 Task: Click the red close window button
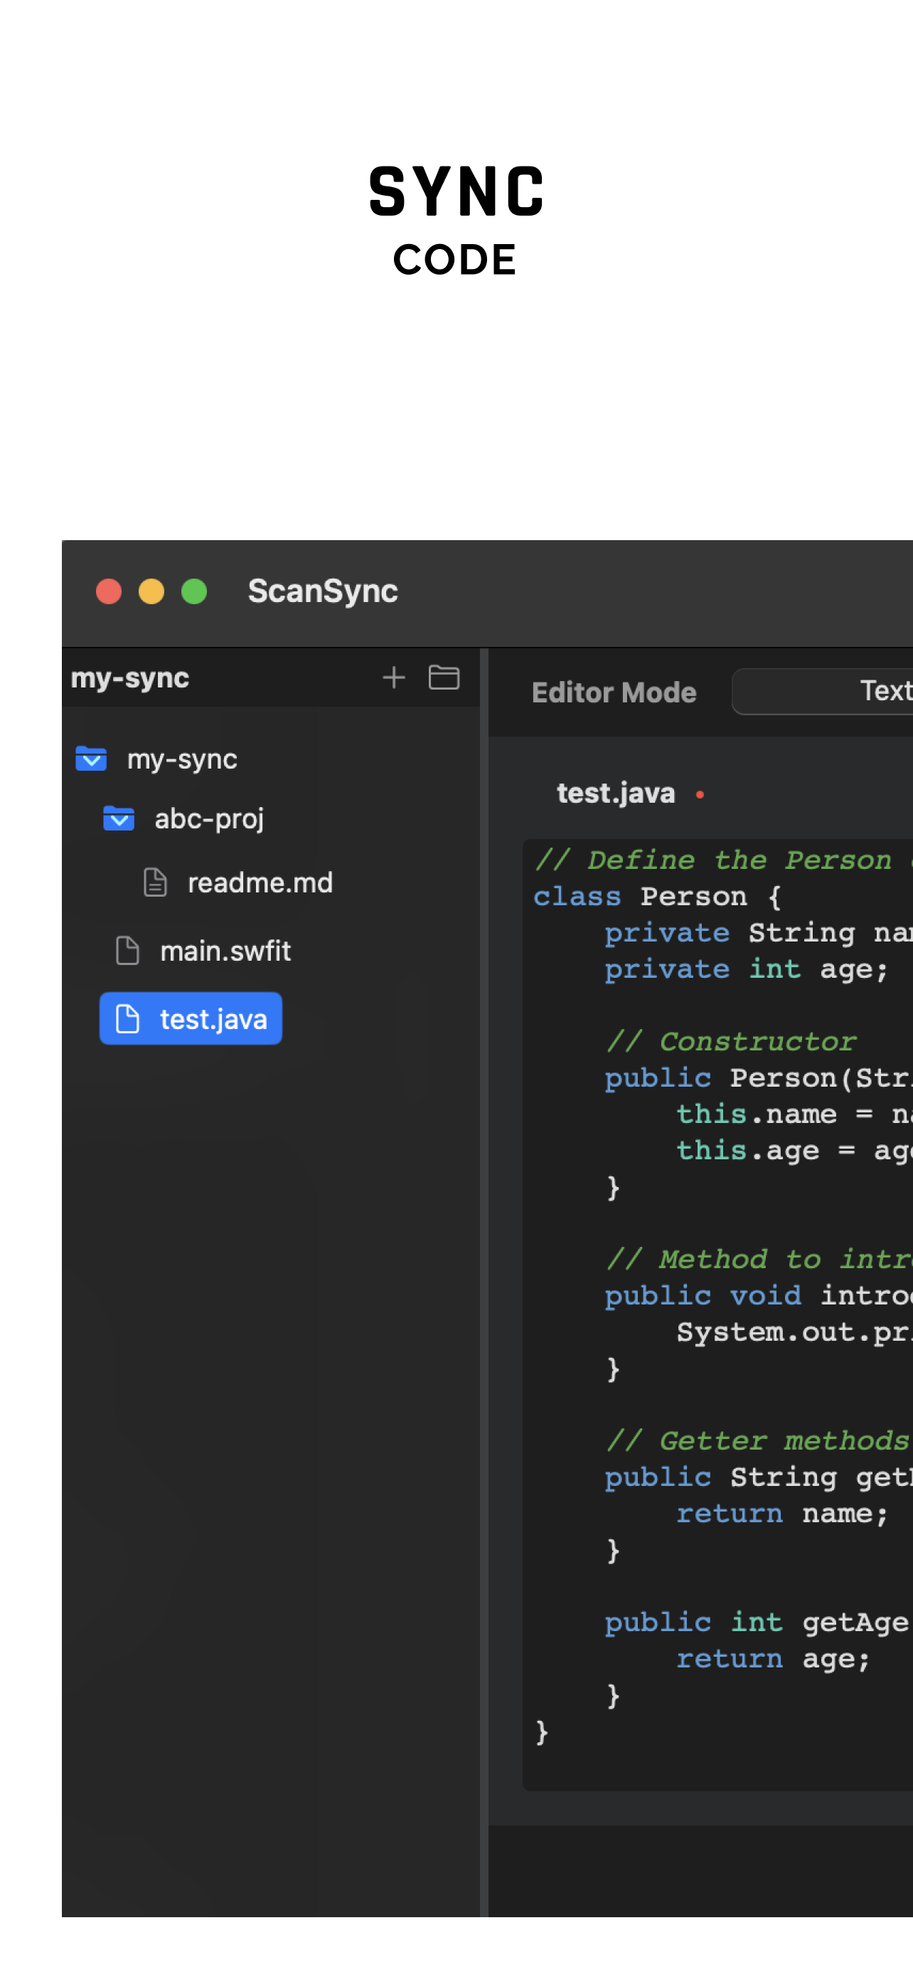click(x=109, y=591)
